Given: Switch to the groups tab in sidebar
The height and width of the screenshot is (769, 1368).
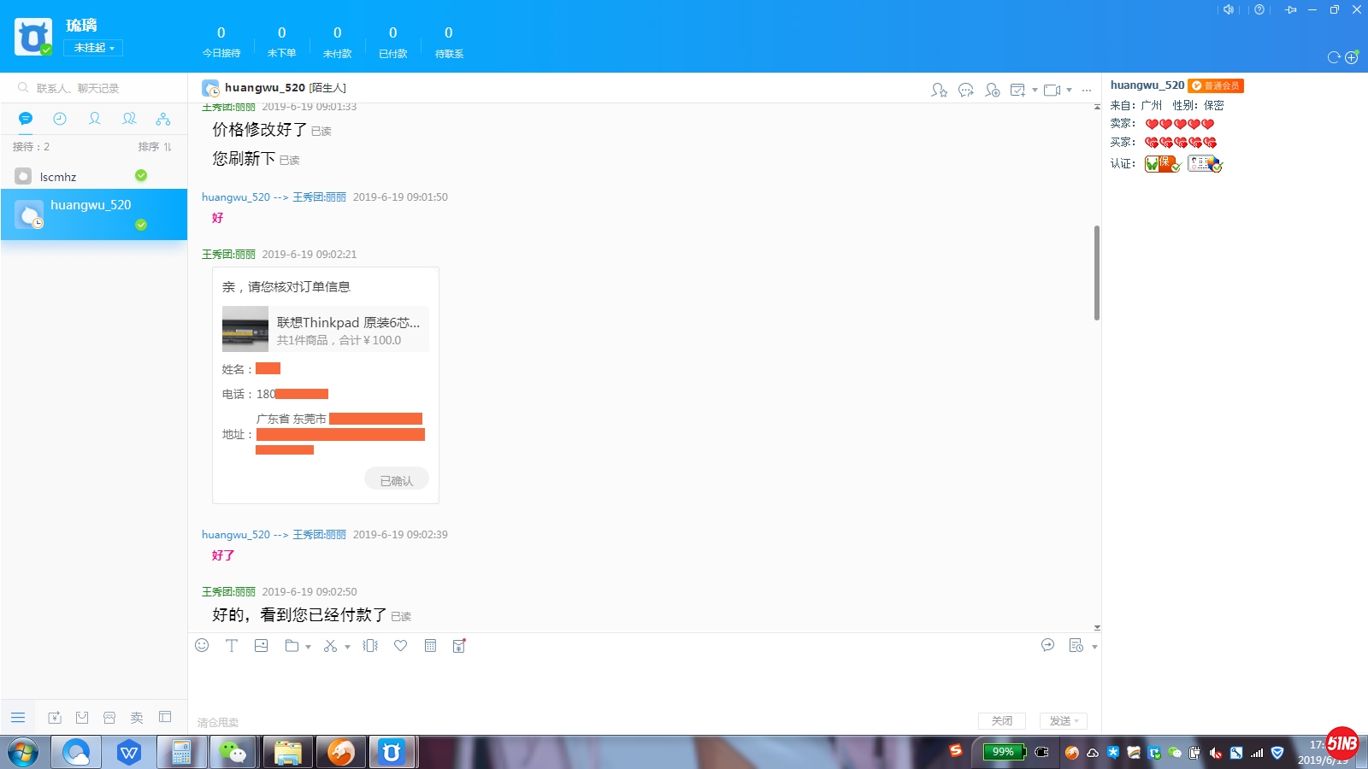Looking at the screenshot, I should pyautogui.click(x=129, y=119).
